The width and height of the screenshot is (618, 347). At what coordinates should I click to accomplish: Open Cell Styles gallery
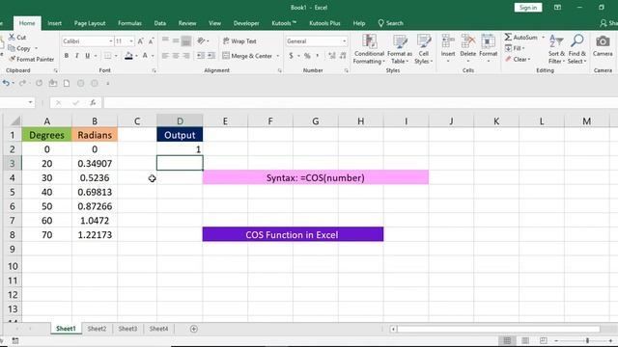pyautogui.click(x=424, y=49)
